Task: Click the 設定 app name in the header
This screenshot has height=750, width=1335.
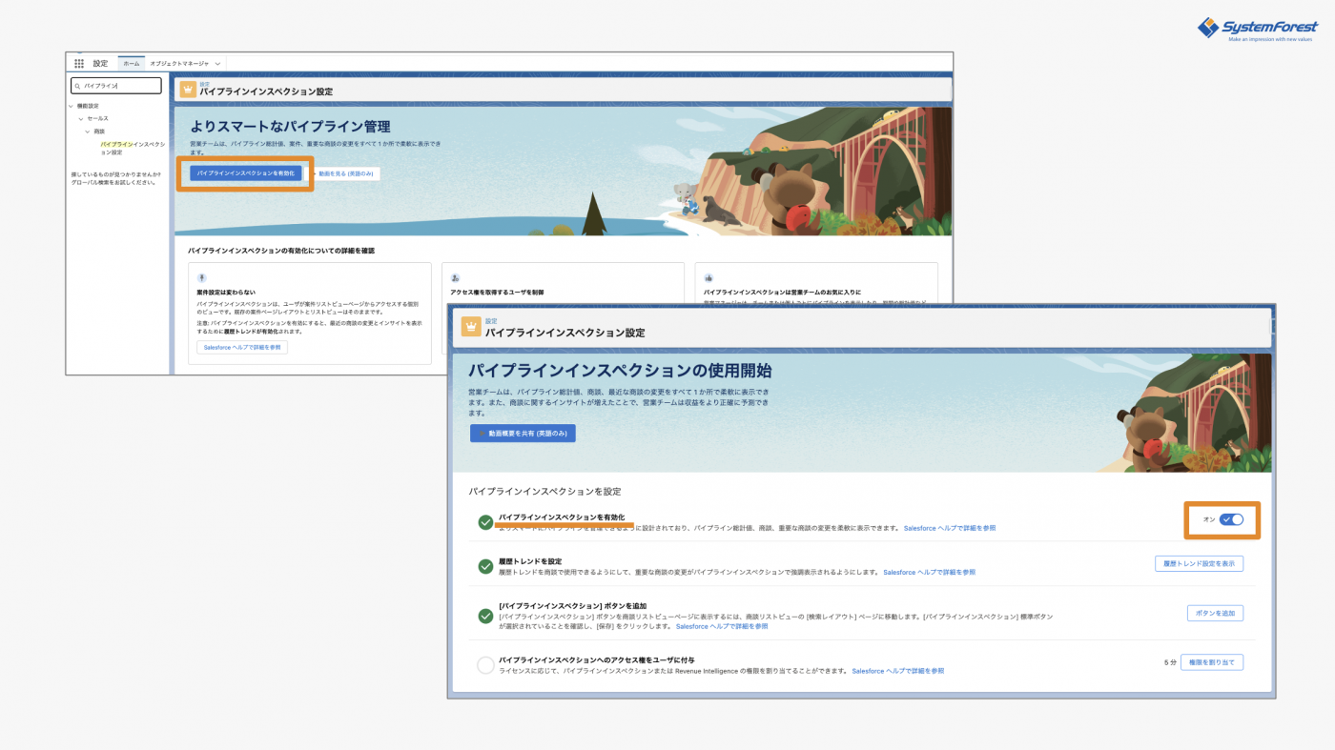Action: [100, 64]
